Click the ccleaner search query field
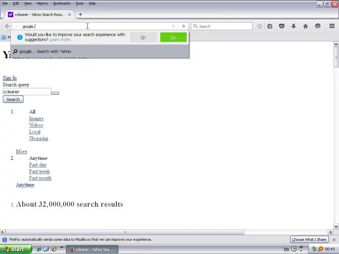 27,92
